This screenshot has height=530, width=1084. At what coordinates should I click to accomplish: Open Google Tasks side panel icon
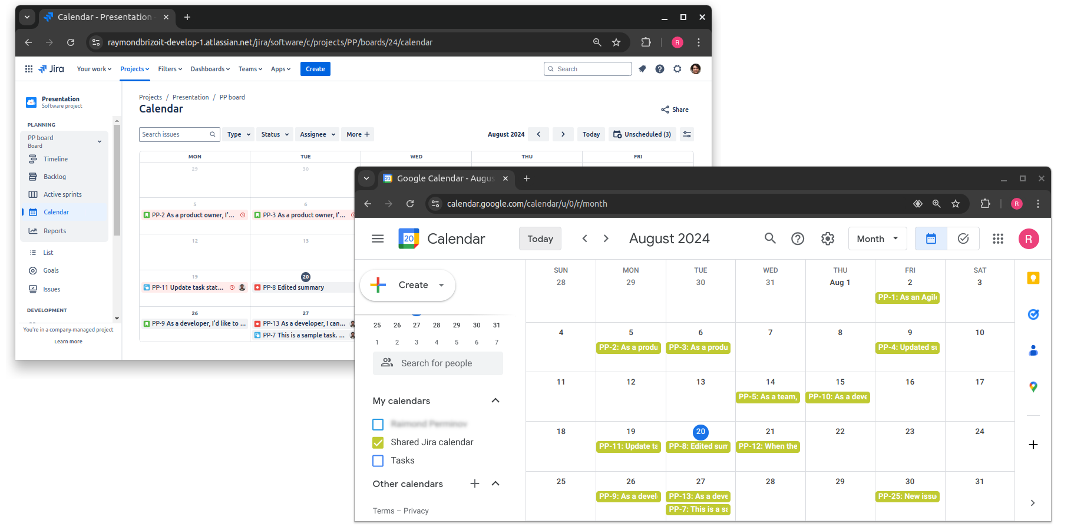click(x=1033, y=314)
